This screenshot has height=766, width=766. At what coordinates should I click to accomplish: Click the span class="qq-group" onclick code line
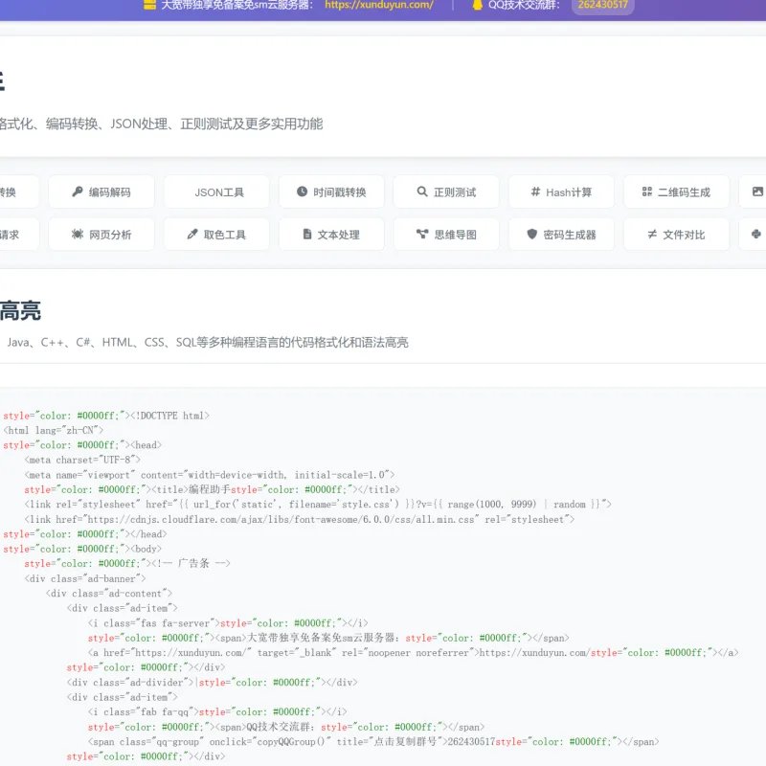pyautogui.click(x=373, y=741)
